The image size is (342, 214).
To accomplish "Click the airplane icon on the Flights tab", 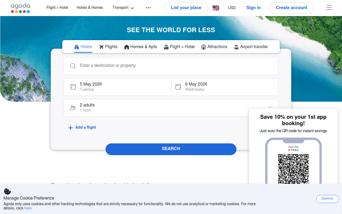I will click(x=101, y=47).
